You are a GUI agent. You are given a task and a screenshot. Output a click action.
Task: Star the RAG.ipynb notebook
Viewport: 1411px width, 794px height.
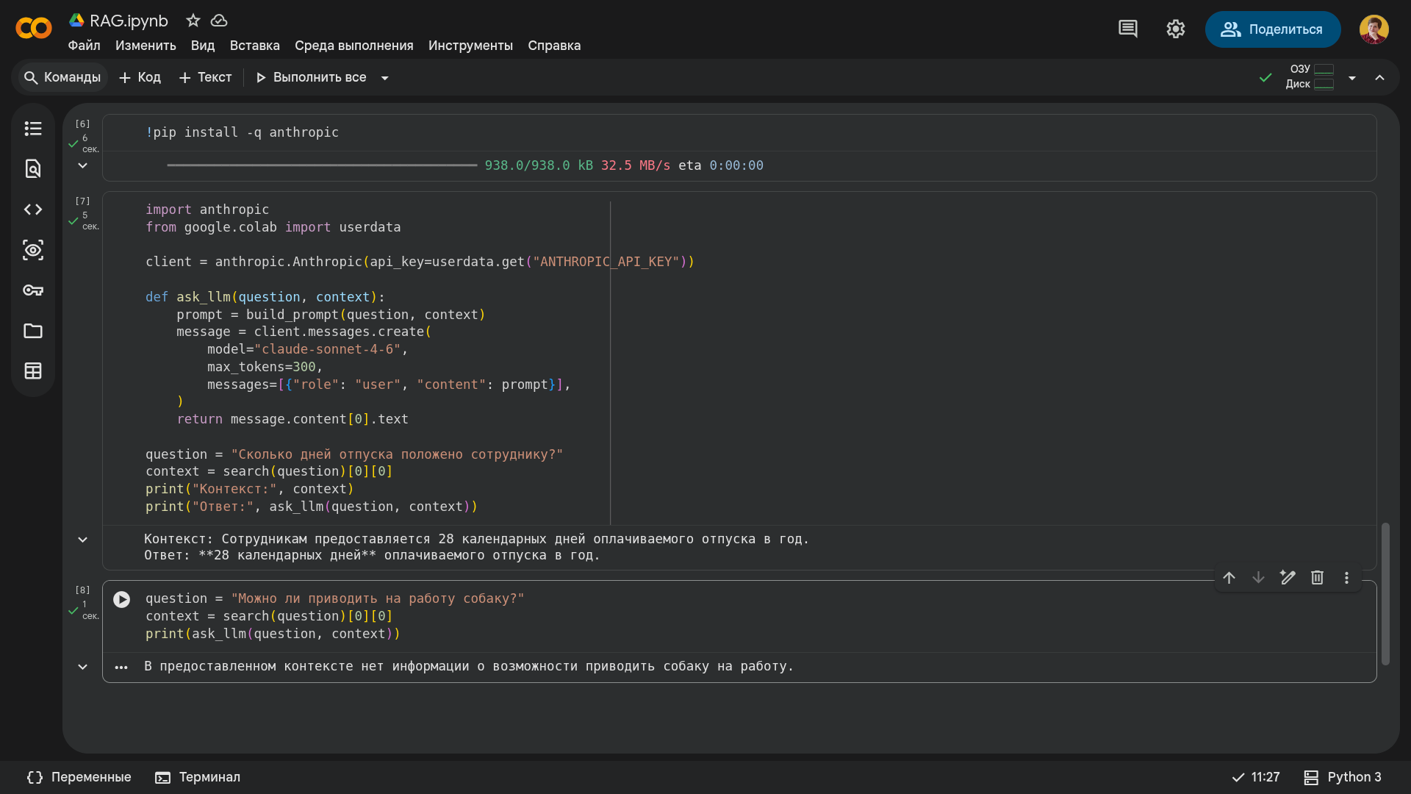(x=193, y=21)
